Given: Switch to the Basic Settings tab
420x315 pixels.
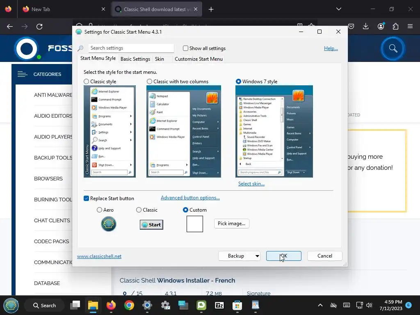Looking at the screenshot, I should pos(135,59).
